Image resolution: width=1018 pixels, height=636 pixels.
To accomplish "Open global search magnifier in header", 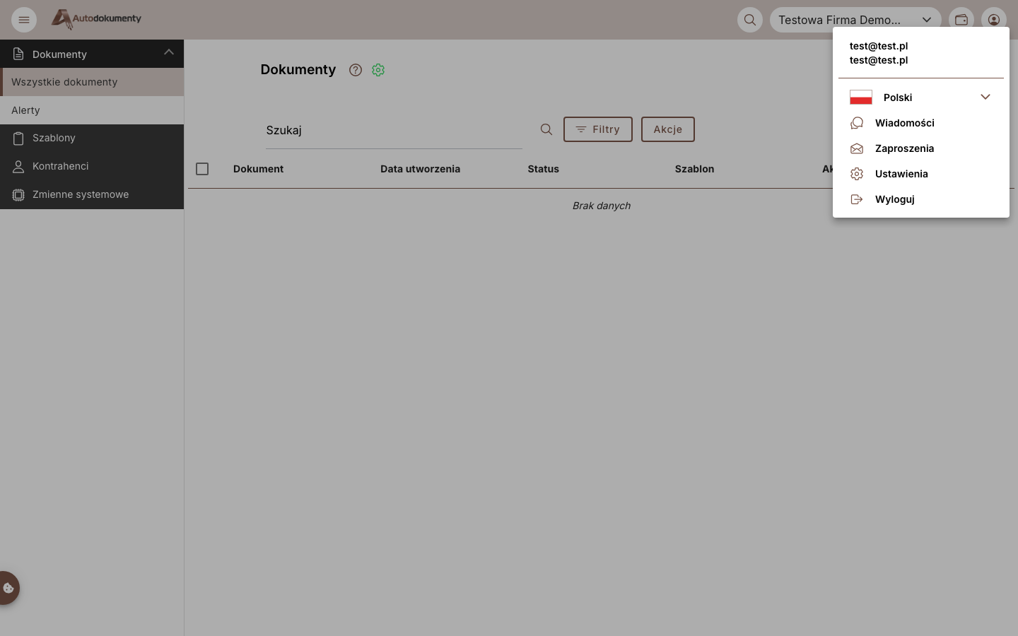I will (750, 20).
